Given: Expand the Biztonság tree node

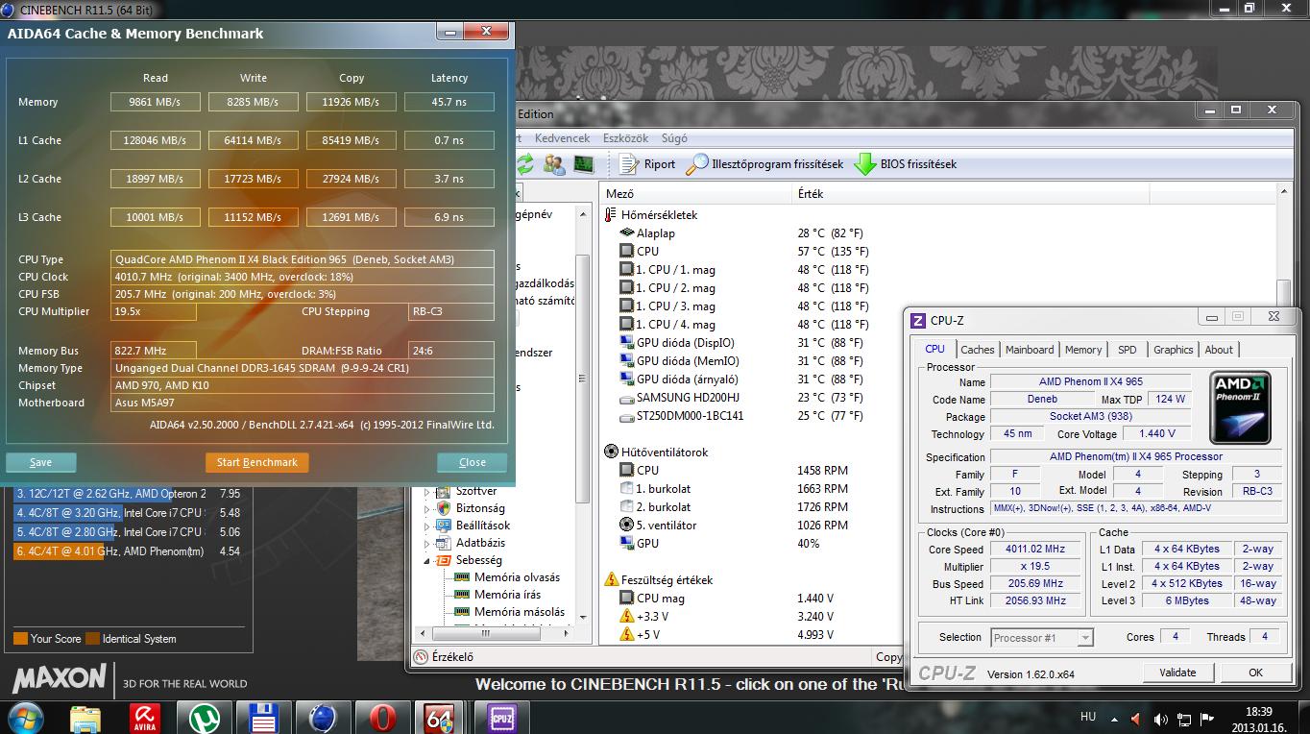Looking at the screenshot, I should click(427, 508).
